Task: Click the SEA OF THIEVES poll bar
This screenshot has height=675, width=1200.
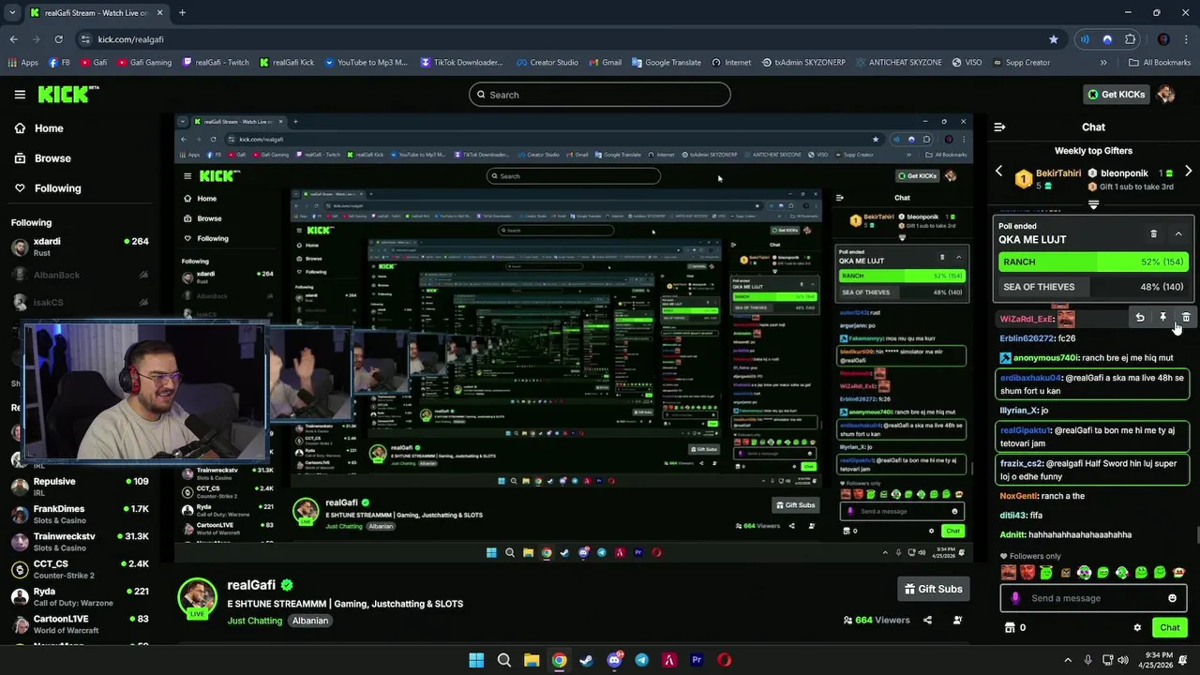Action: (1092, 287)
